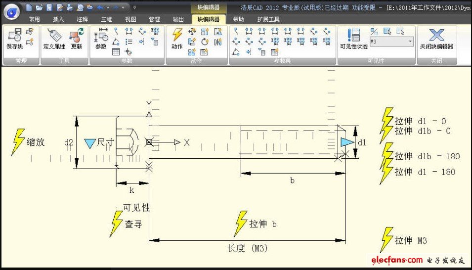This screenshot has width=472, height=270.
Task: Expand the undo history dropdown arrow
Action: coord(107,7)
